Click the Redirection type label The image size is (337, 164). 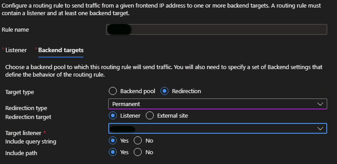coord(26,108)
